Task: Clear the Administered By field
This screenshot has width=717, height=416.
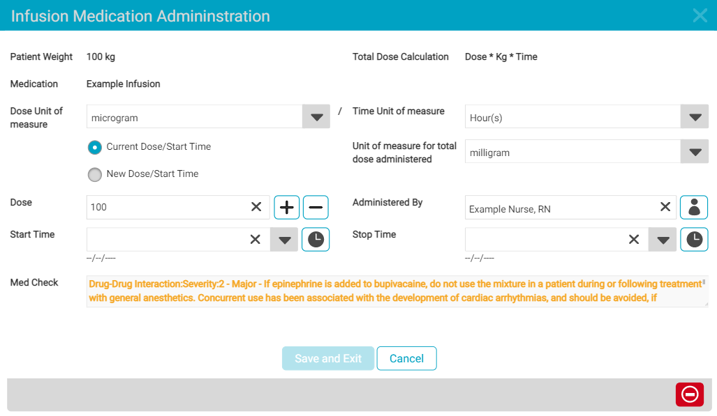Action: pyautogui.click(x=665, y=207)
